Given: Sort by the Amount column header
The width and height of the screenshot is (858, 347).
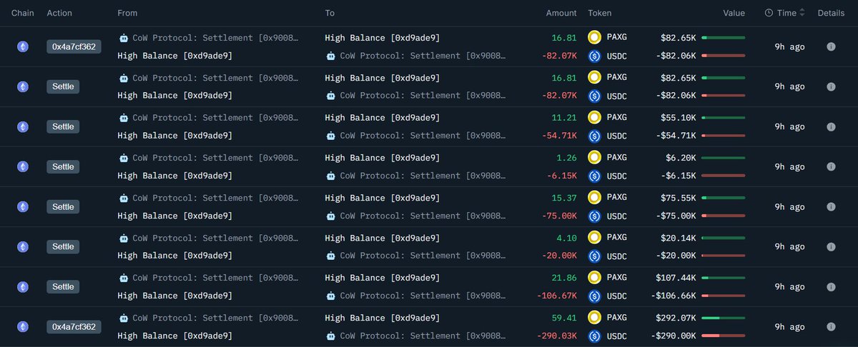Looking at the screenshot, I should tap(561, 13).
